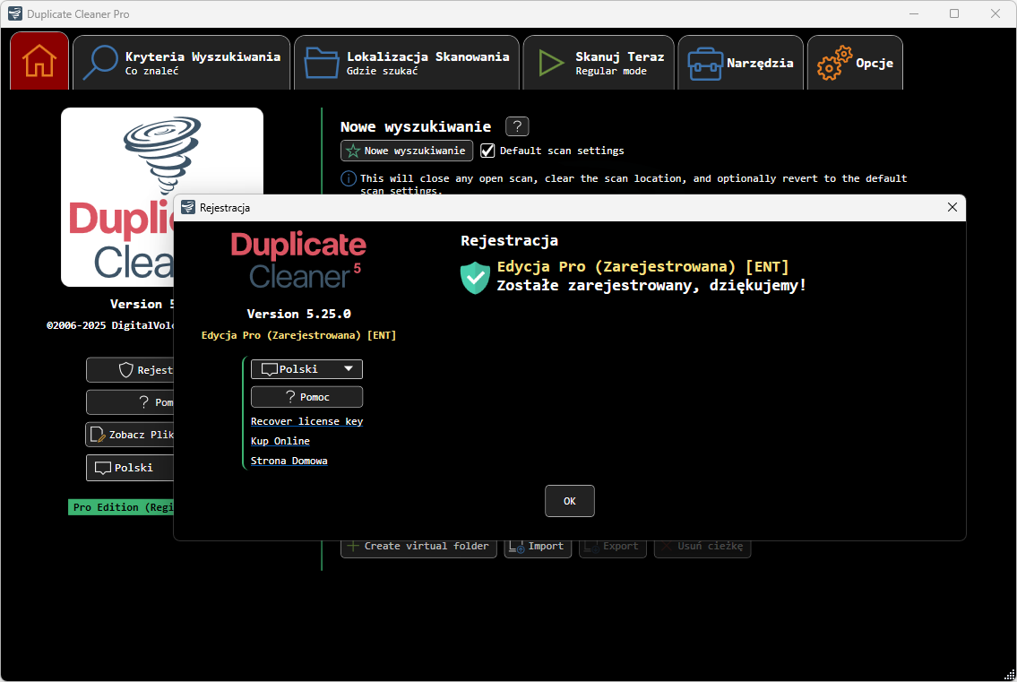Click Create virtual folder button

[419, 547]
